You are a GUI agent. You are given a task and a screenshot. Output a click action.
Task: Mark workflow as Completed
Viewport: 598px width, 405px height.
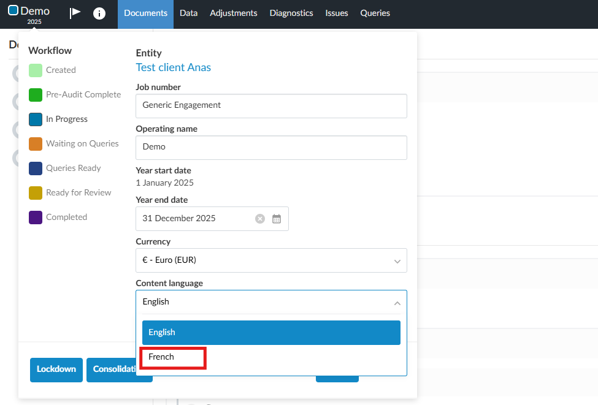36,218
